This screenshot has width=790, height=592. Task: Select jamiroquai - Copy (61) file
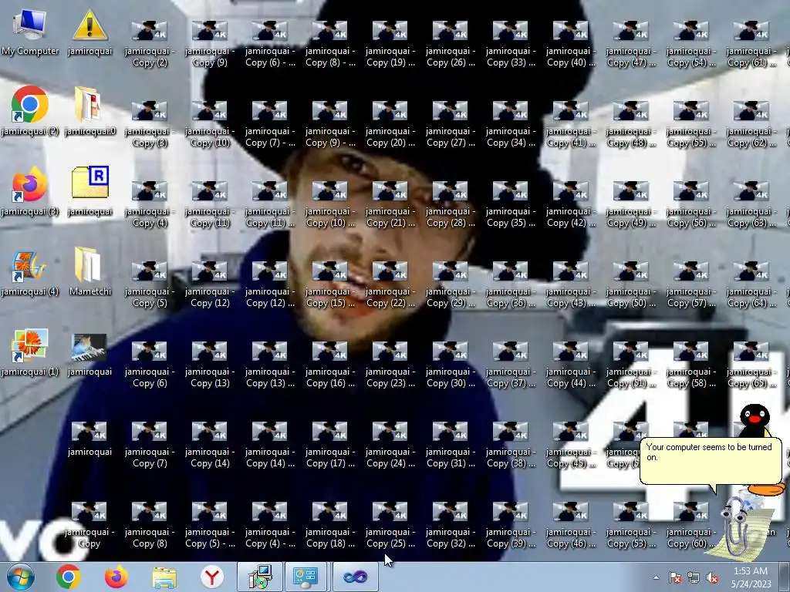[751, 43]
